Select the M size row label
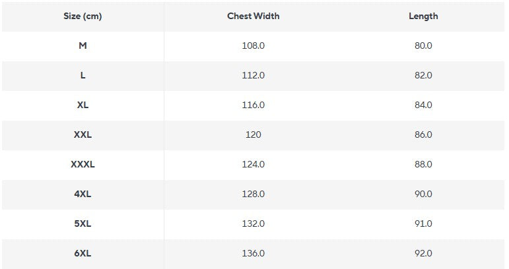This screenshot has height=269, width=509. point(83,46)
